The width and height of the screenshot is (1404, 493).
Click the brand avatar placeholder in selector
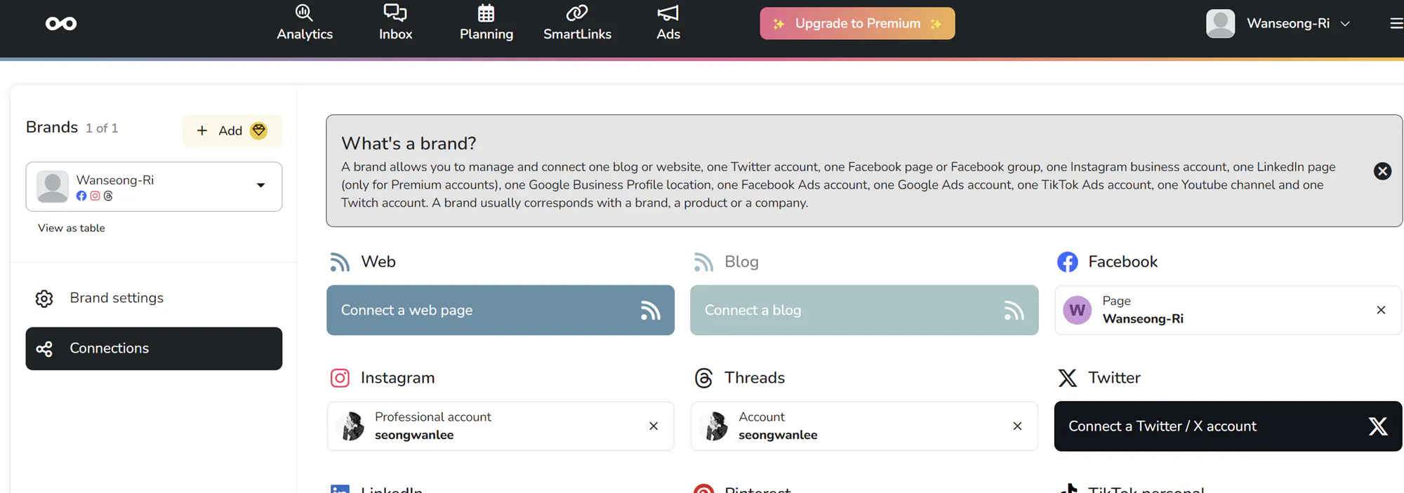pyautogui.click(x=53, y=187)
